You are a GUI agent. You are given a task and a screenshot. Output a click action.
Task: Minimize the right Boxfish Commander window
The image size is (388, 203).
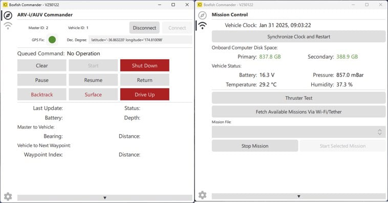353,5
